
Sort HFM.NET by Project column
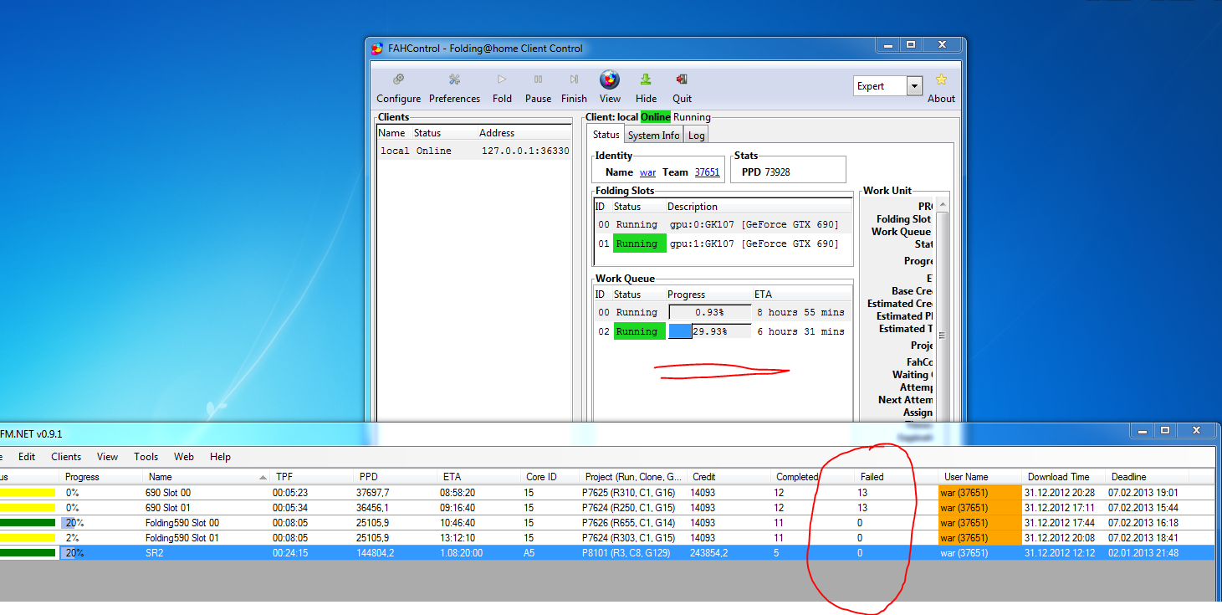tap(632, 477)
